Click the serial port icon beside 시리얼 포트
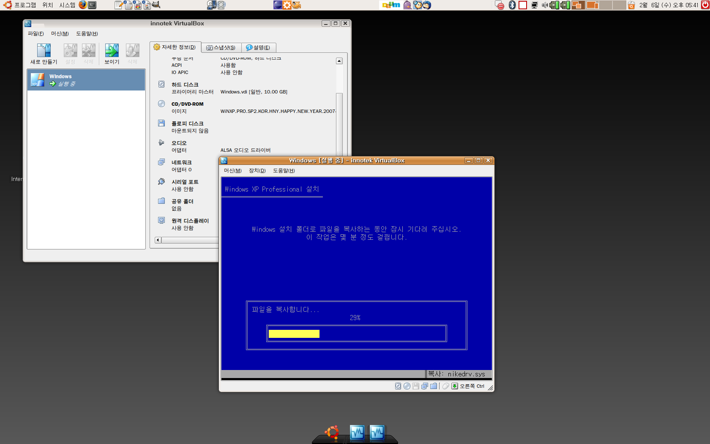Screen dimensions: 710x444 (161, 181)
